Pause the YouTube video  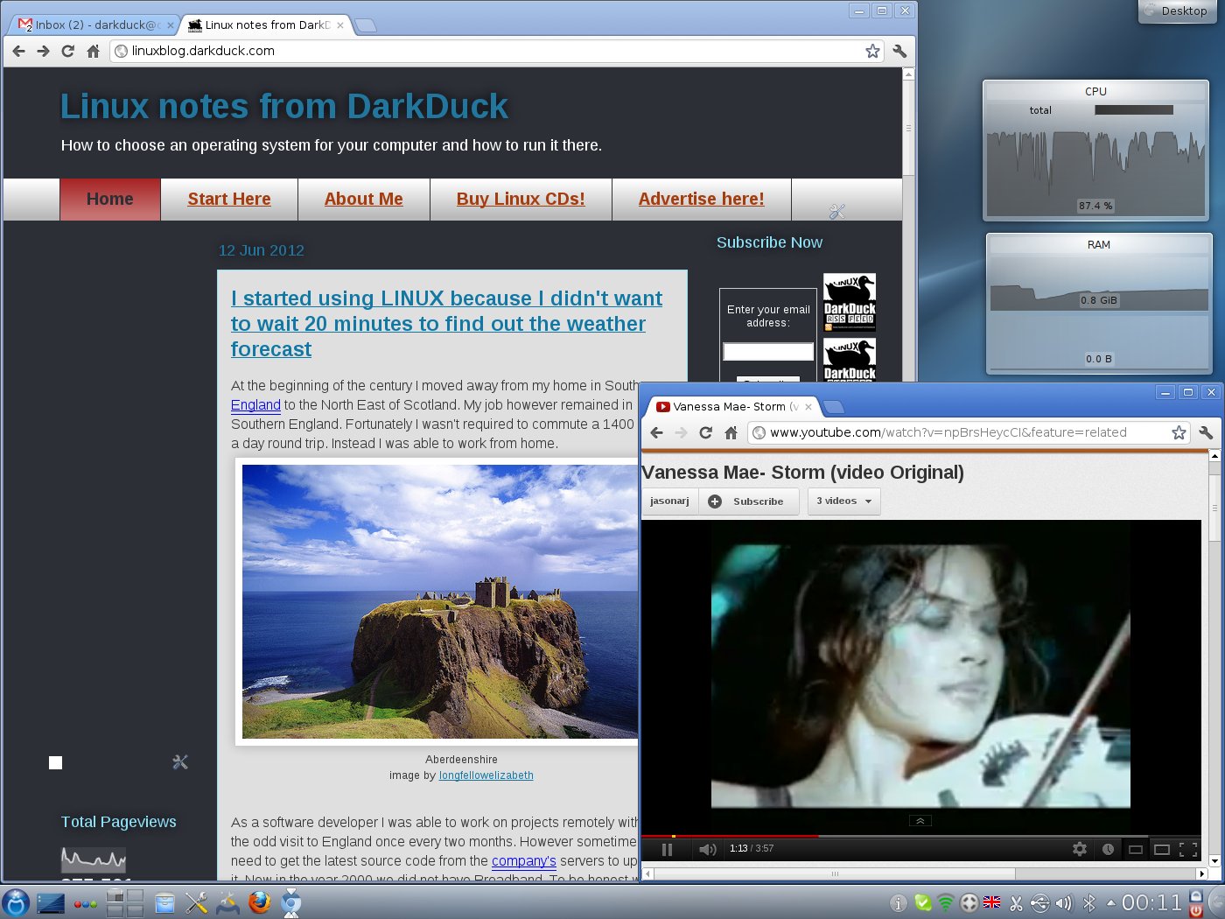tap(667, 849)
